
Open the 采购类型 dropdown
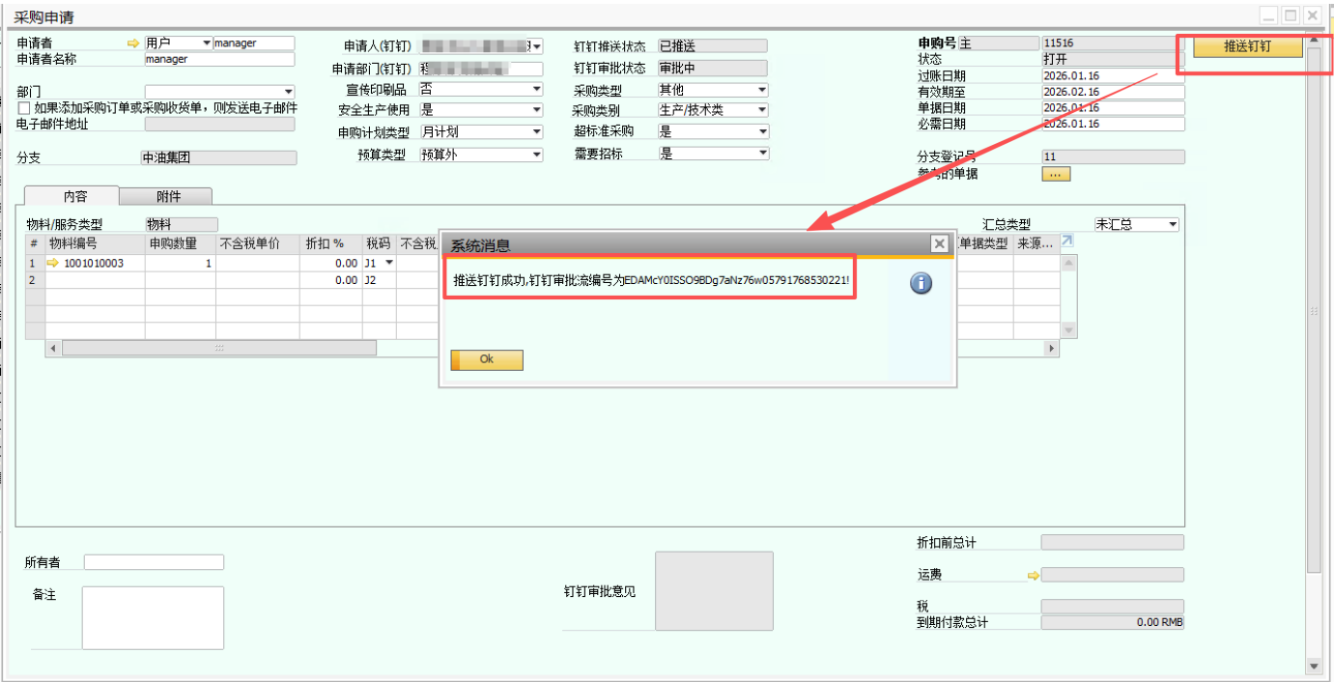[762, 90]
